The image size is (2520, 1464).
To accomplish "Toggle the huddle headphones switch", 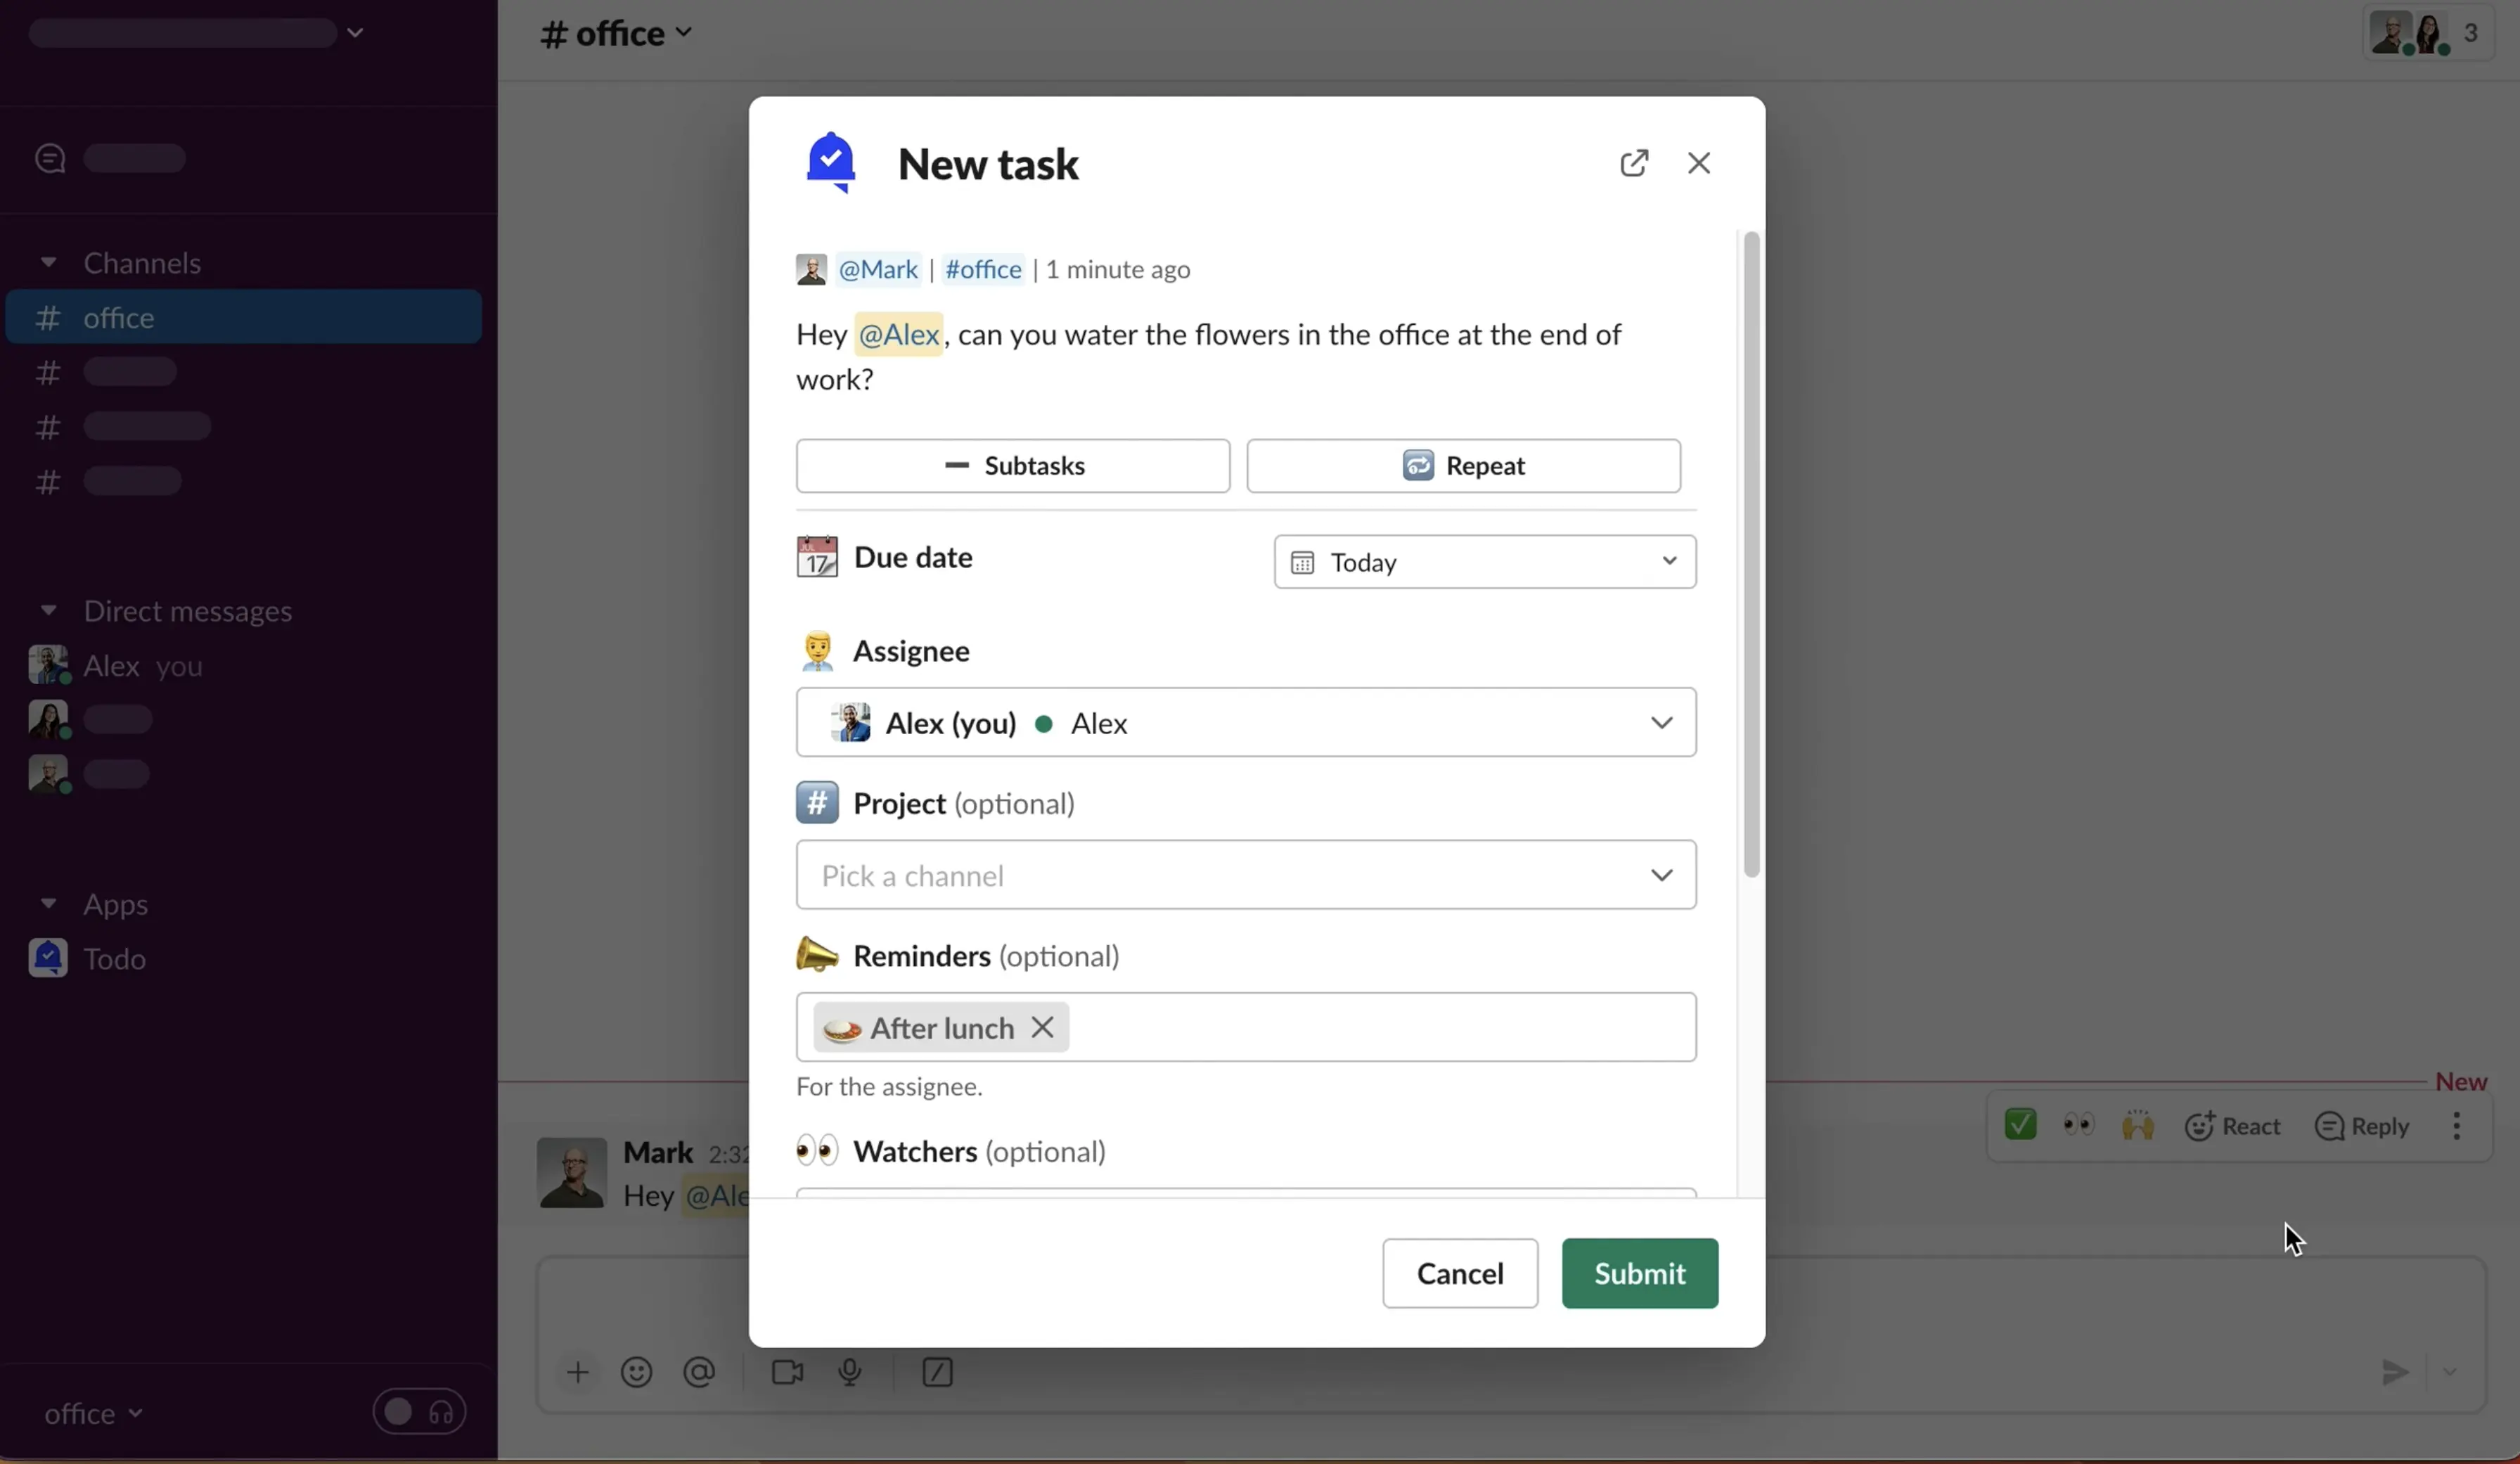I will click(419, 1412).
